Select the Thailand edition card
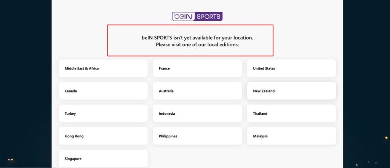 coord(291,113)
